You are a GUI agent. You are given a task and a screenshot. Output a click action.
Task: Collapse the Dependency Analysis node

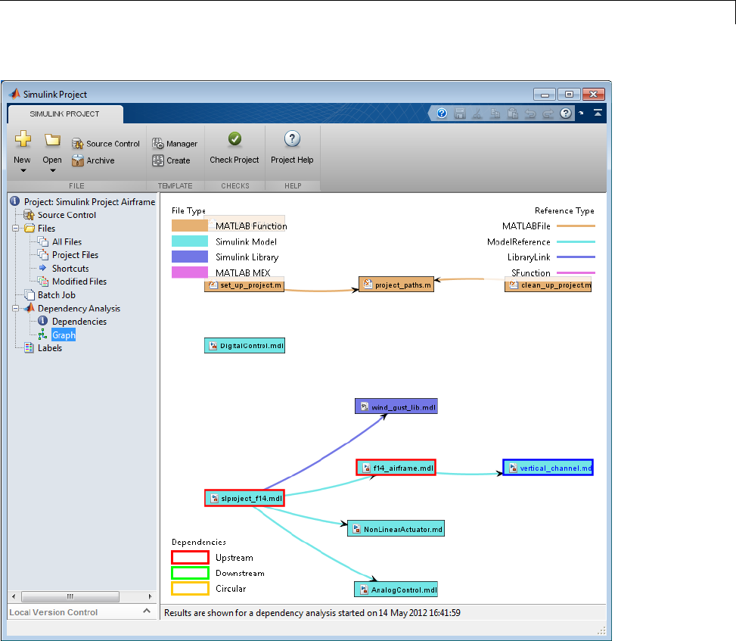pyautogui.click(x=15, y=309)
